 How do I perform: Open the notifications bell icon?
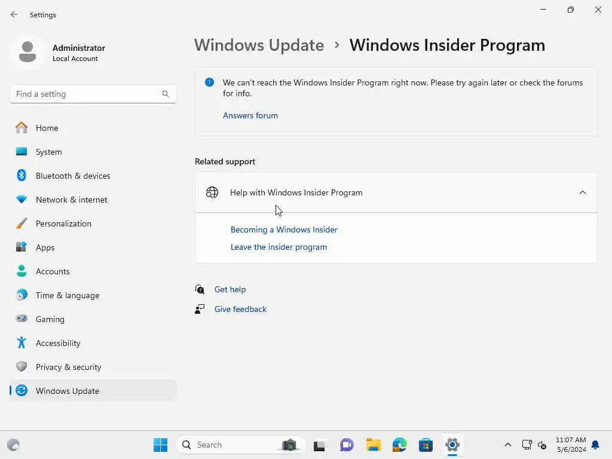pyautogui.click(x=596, y=445)
